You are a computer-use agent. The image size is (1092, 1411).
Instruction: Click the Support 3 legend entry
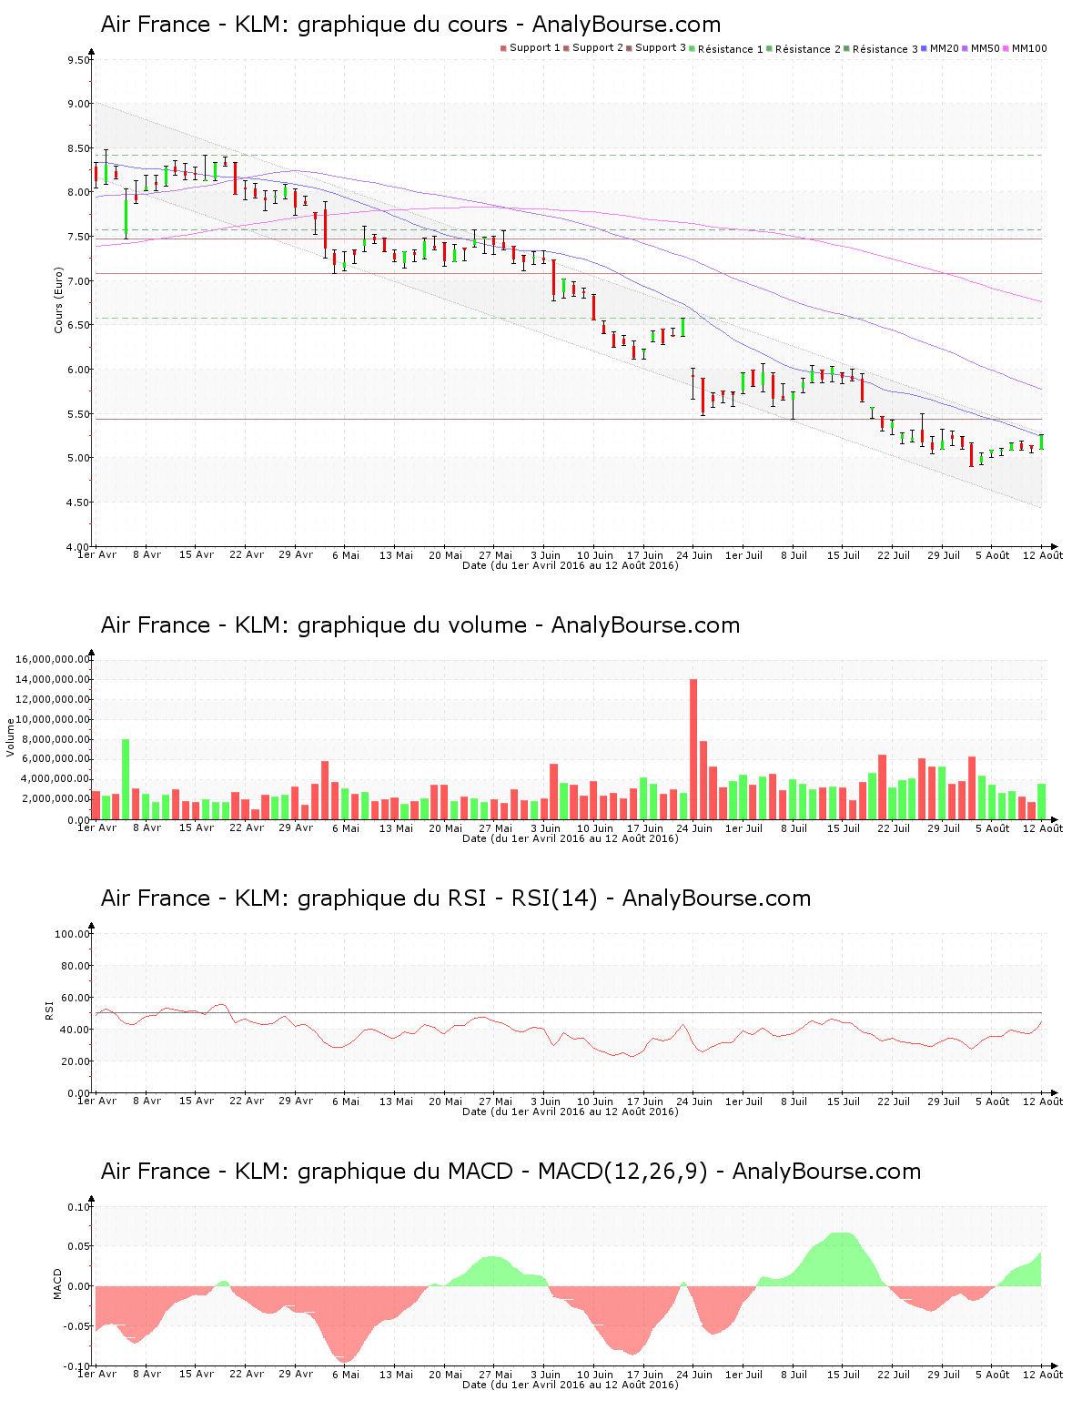coord(656,48)
